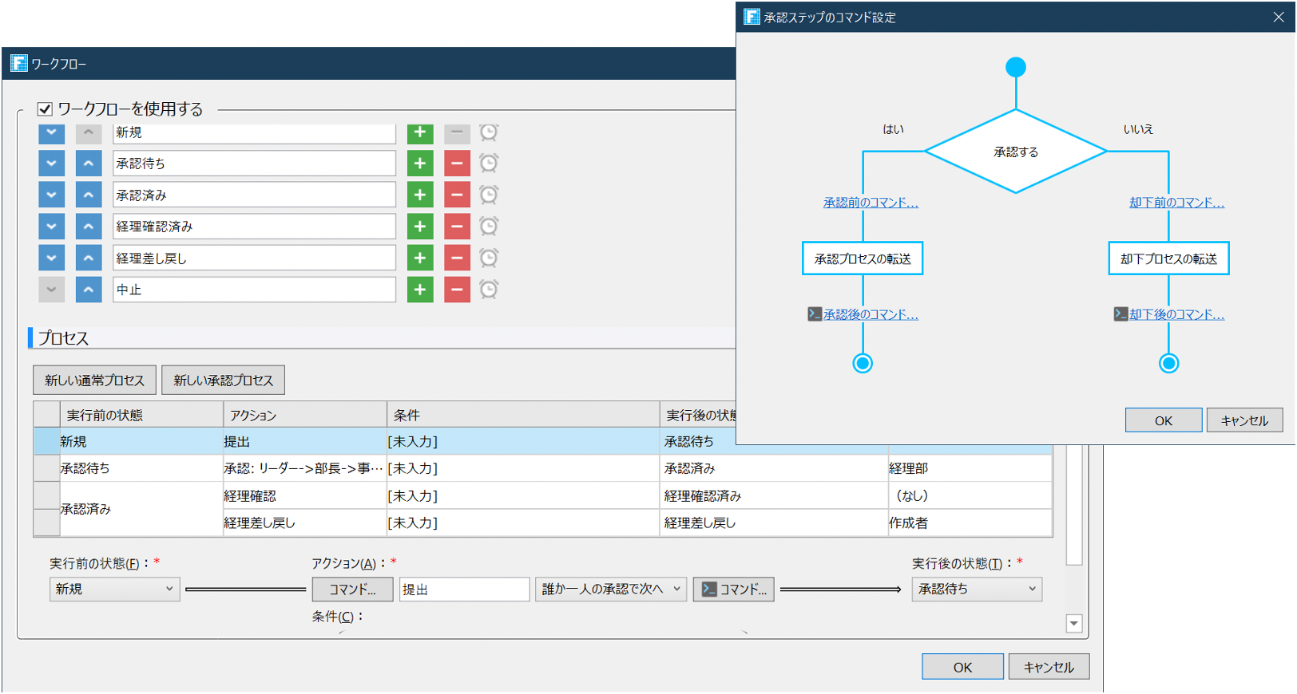Click green plus button beside 経理差し戻し
The height and width of the screenshot is (694, 1297).
420,258
